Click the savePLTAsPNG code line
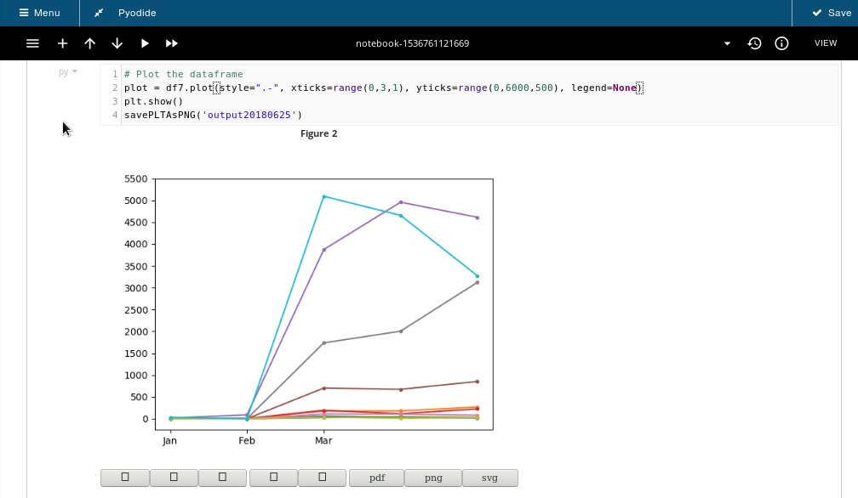This screenshot has width=858, height=498. pos(213,115)
